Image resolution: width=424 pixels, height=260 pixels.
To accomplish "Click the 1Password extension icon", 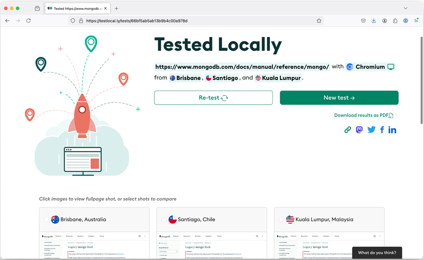I will (x=405, y=21).
